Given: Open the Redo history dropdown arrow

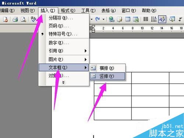Looking at the screenshot, I should [103, 19].
